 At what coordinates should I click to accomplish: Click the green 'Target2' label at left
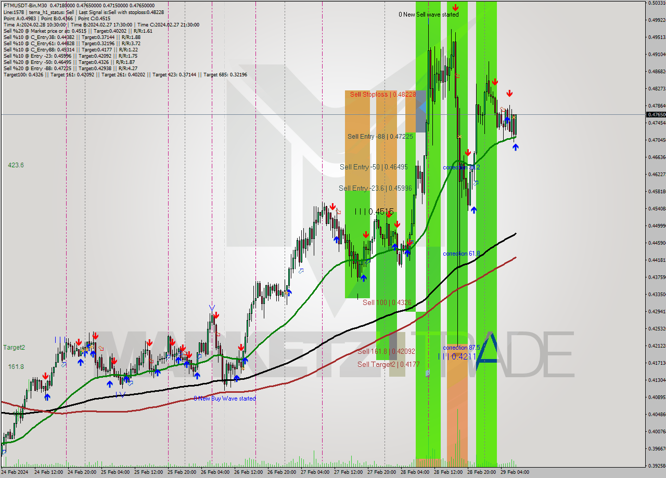click(14, 347)
